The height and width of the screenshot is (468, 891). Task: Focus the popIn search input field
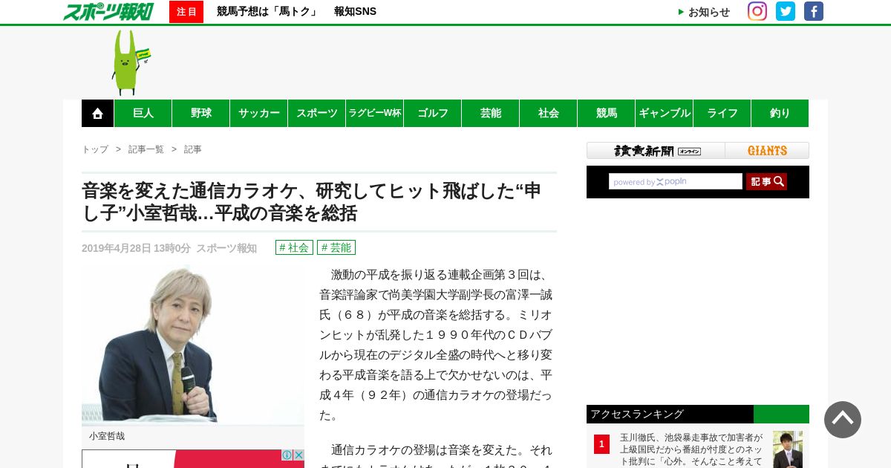[x=676, y=181]
